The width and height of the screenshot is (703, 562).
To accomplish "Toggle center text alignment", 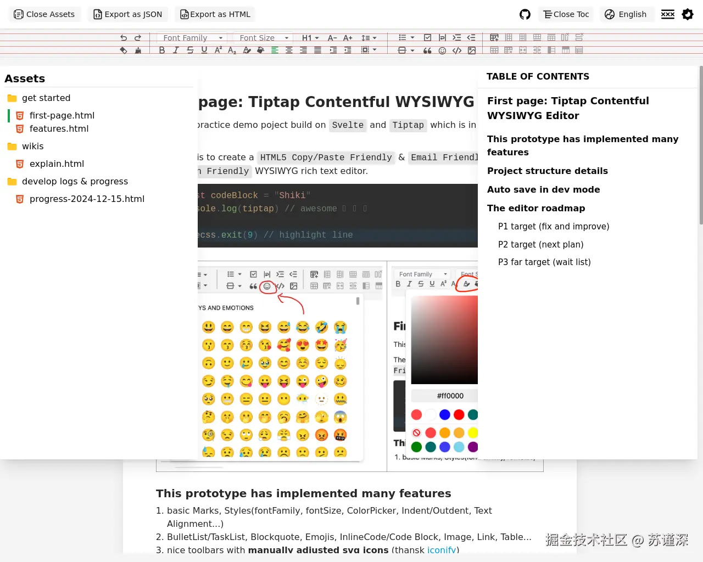I will pyautogui.click(x=289, y=50).
